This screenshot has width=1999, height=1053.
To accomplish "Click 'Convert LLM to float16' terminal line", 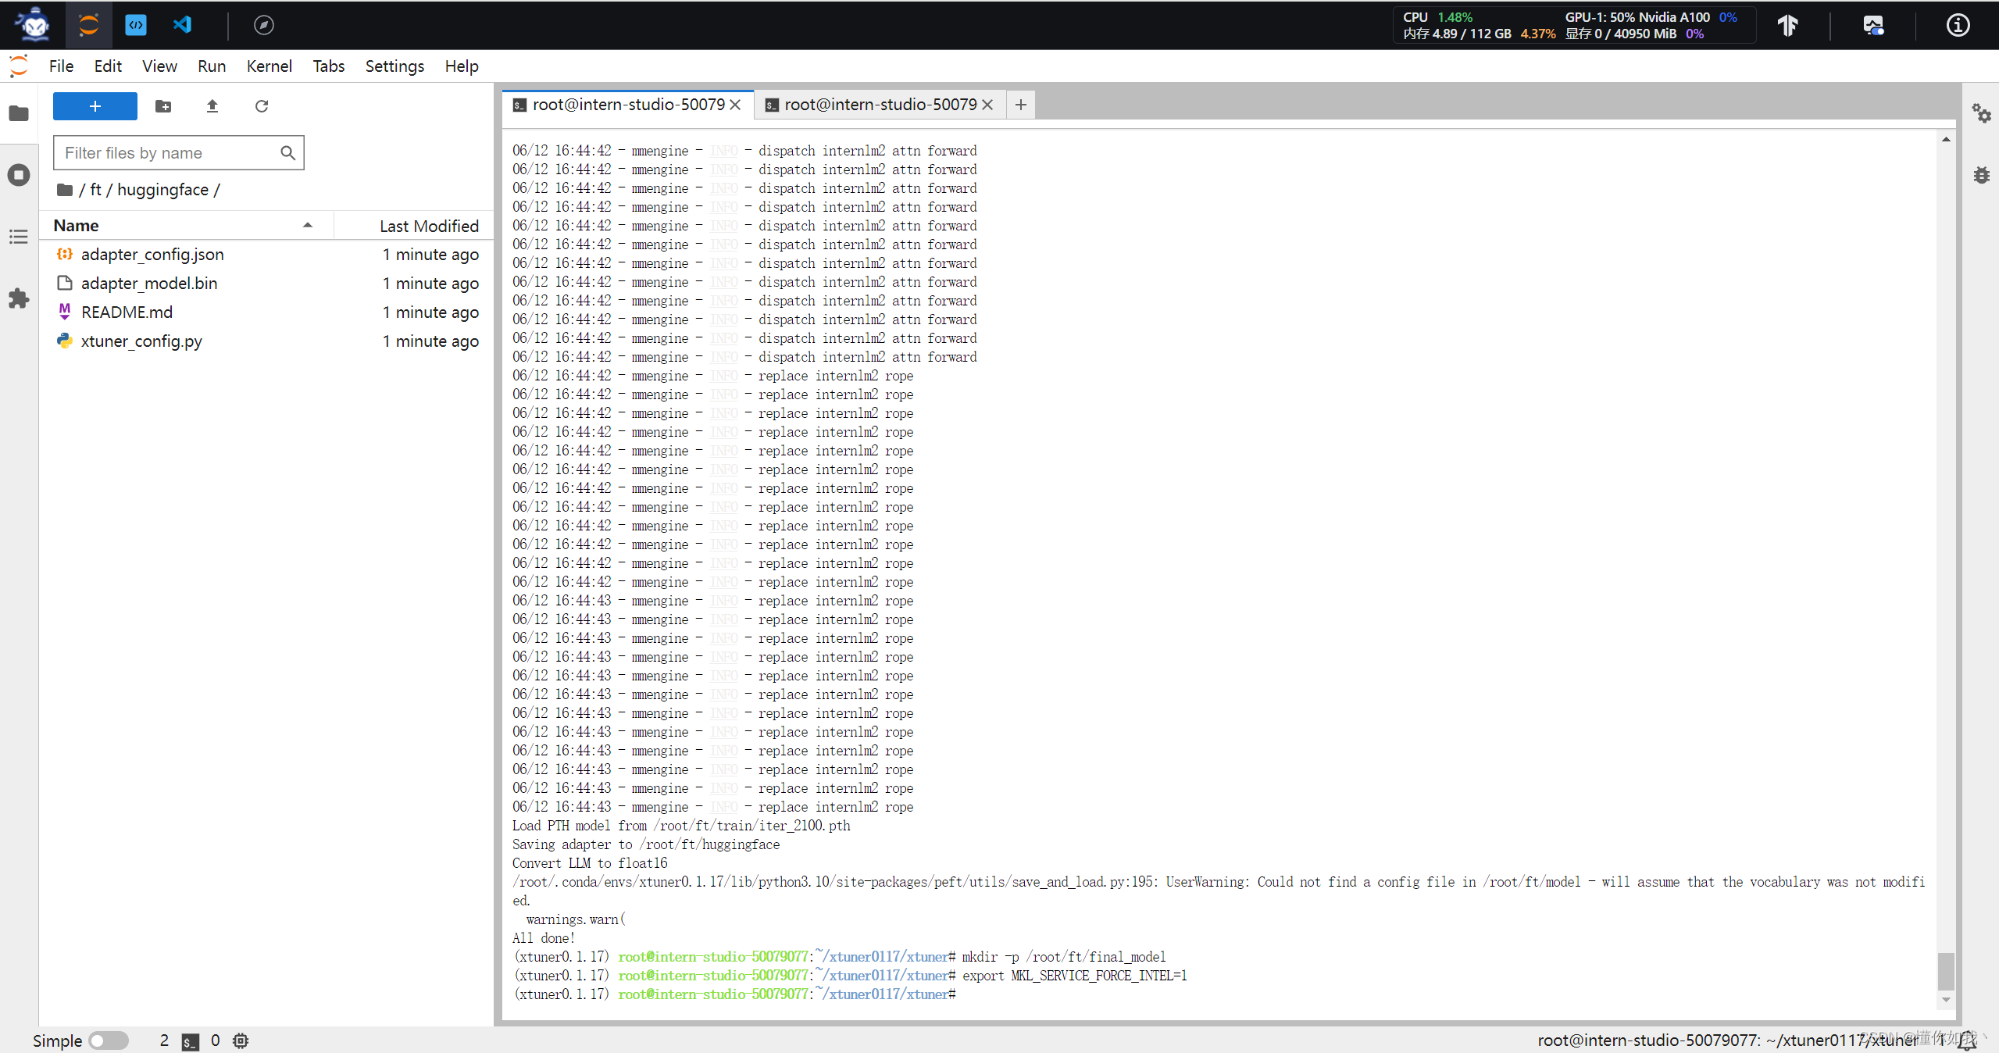I will (590, 863).
